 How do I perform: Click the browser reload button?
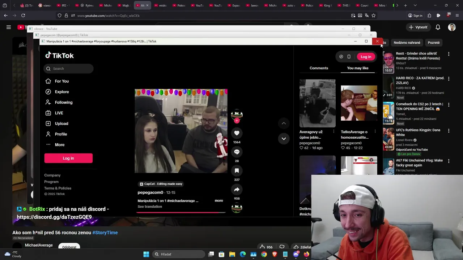tap(23, 16)
